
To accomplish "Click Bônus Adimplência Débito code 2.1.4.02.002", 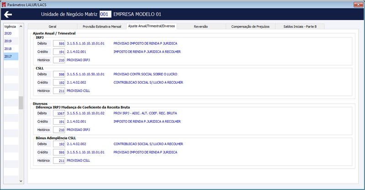I will [x=76, y=144].
